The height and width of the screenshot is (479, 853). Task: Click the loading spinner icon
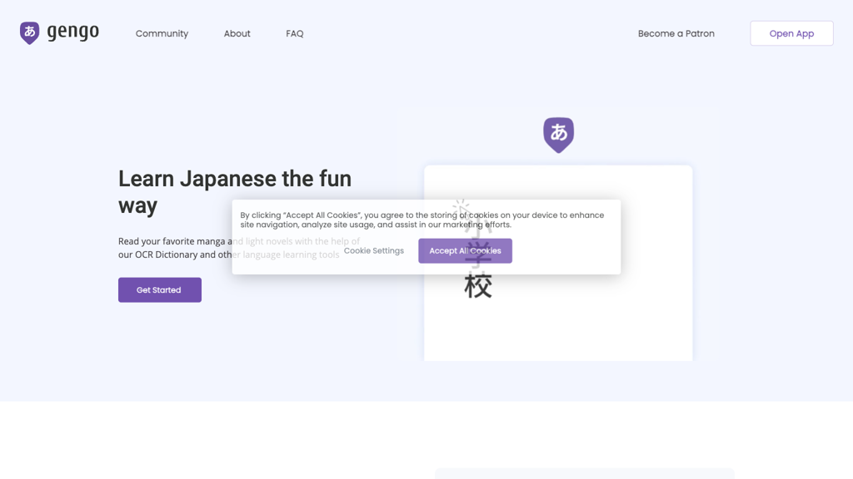tap(461, 208)
